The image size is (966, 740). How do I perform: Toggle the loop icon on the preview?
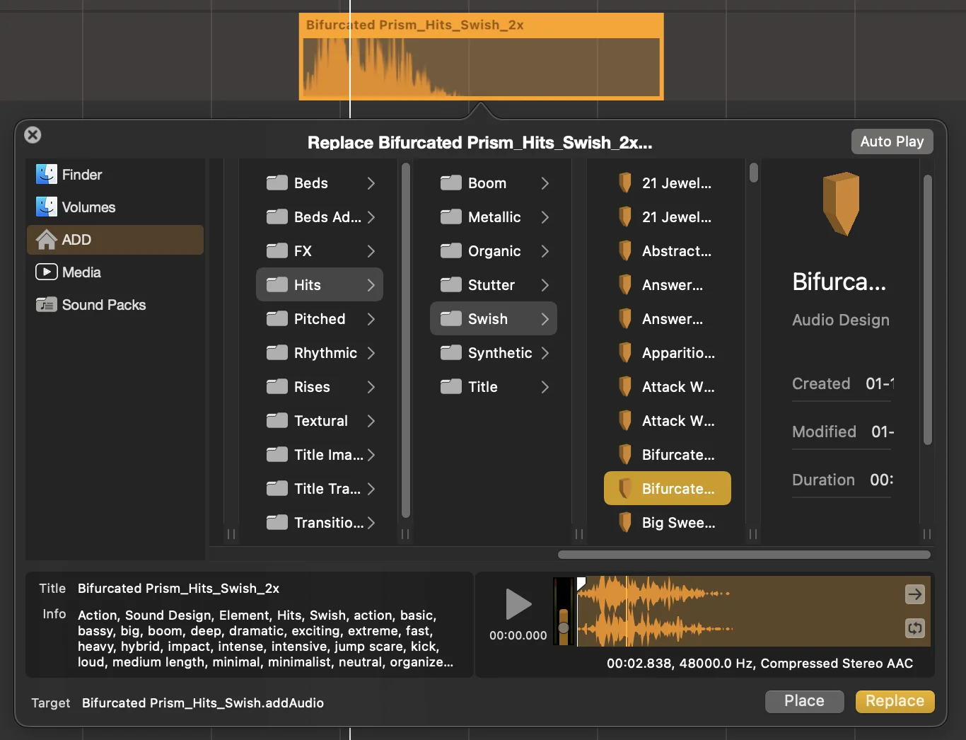(x=915, y=628)
